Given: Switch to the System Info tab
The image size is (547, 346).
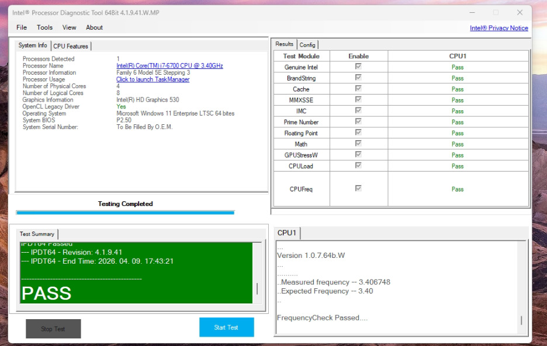Looking at the screenshot, I should (x=33, y=46).
